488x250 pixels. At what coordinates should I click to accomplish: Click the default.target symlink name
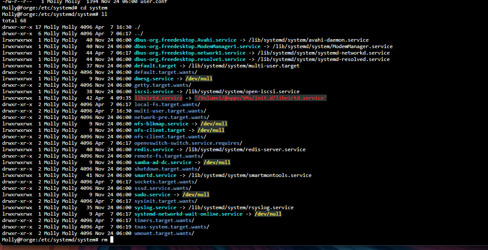coord(155,66)
